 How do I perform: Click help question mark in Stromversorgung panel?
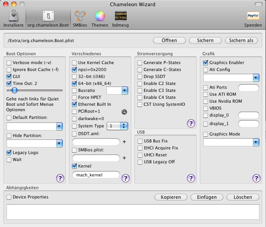click(x=190, y=123)
